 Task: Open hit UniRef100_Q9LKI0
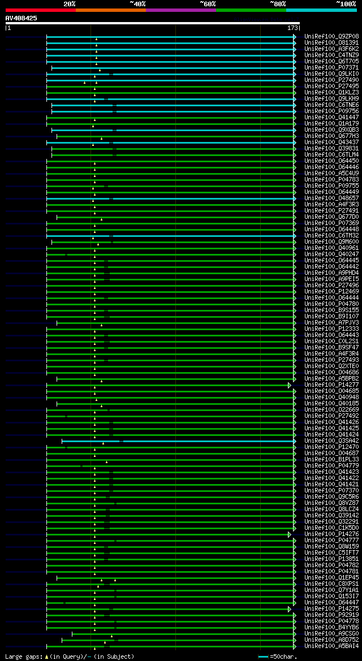coord(331,74)
